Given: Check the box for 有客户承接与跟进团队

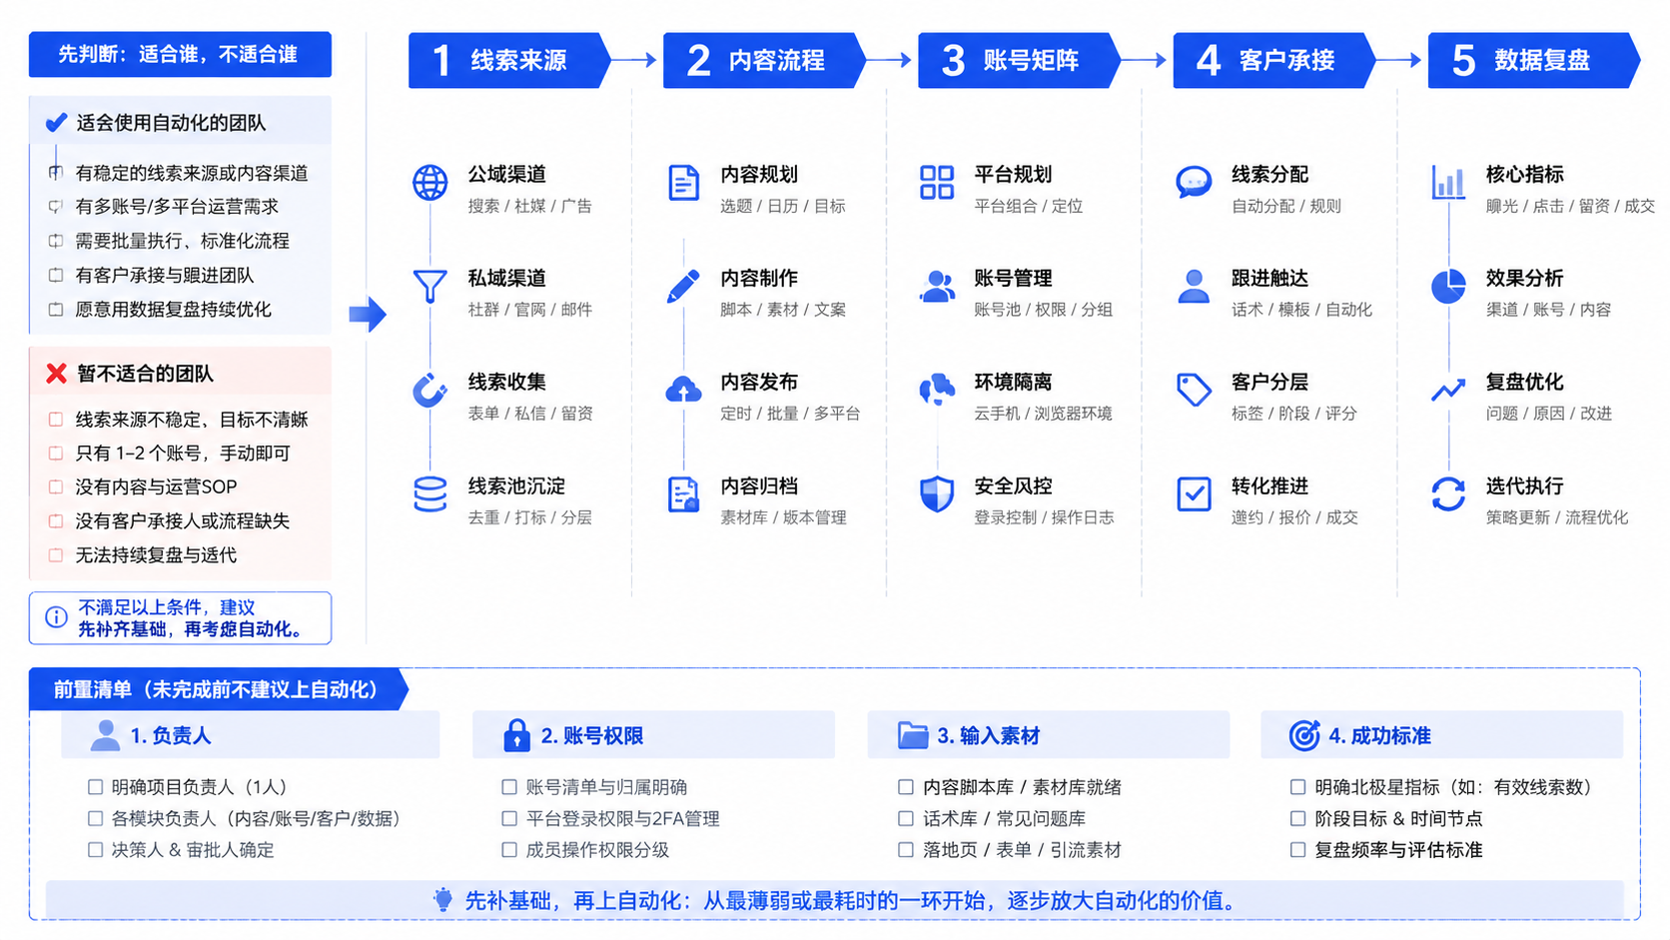Looking at the screenshot, I should coord(56,275).
